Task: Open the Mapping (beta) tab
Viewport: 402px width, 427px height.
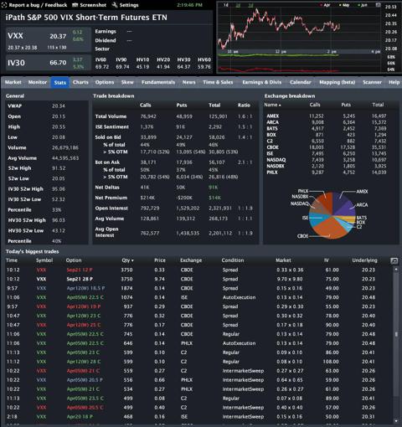Action: [x=338, y=82]
